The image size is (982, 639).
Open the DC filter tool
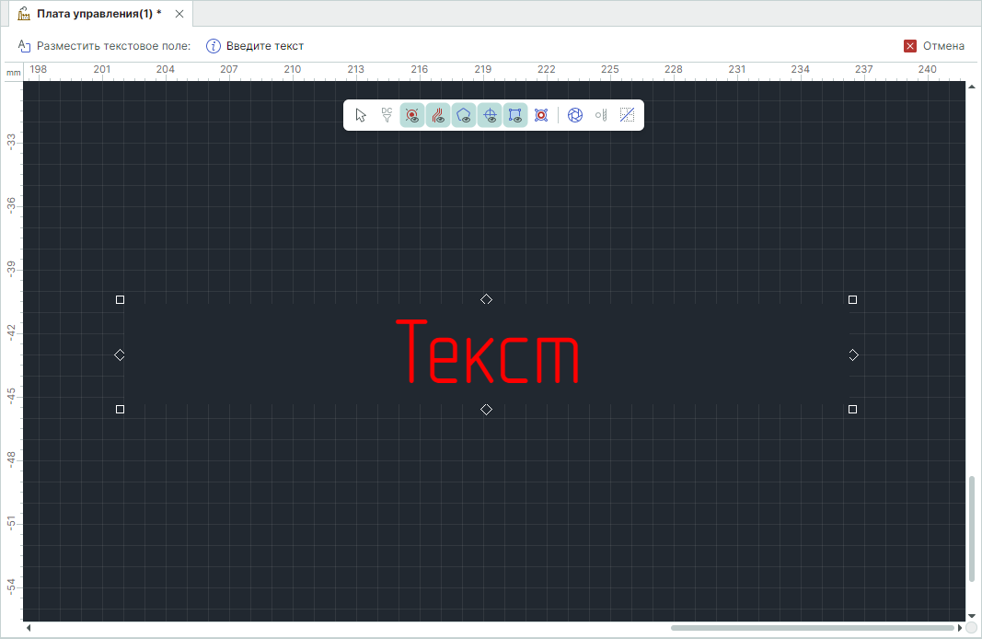[387, 115]
